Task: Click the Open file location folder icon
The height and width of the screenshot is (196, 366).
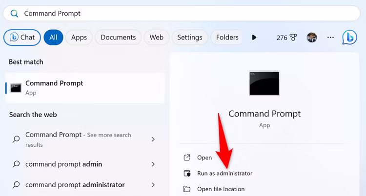Action: tap(187, 189)
